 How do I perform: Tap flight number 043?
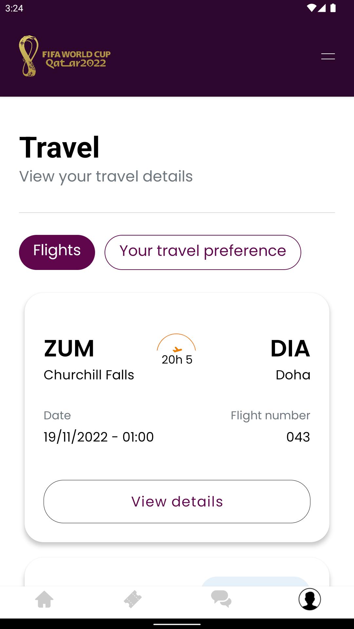point(298,437)
